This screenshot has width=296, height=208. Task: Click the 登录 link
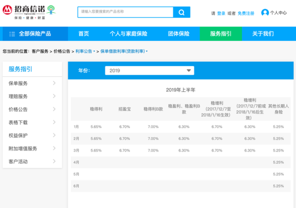[x=221, y=13]
